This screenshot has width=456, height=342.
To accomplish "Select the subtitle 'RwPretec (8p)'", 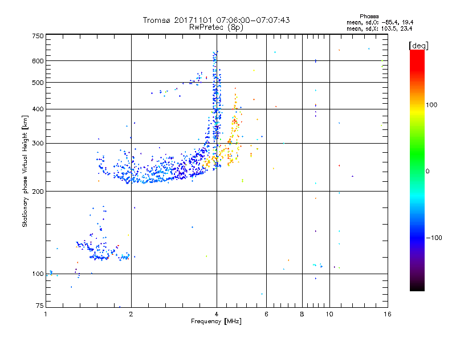I will click(x=216, y=27).
